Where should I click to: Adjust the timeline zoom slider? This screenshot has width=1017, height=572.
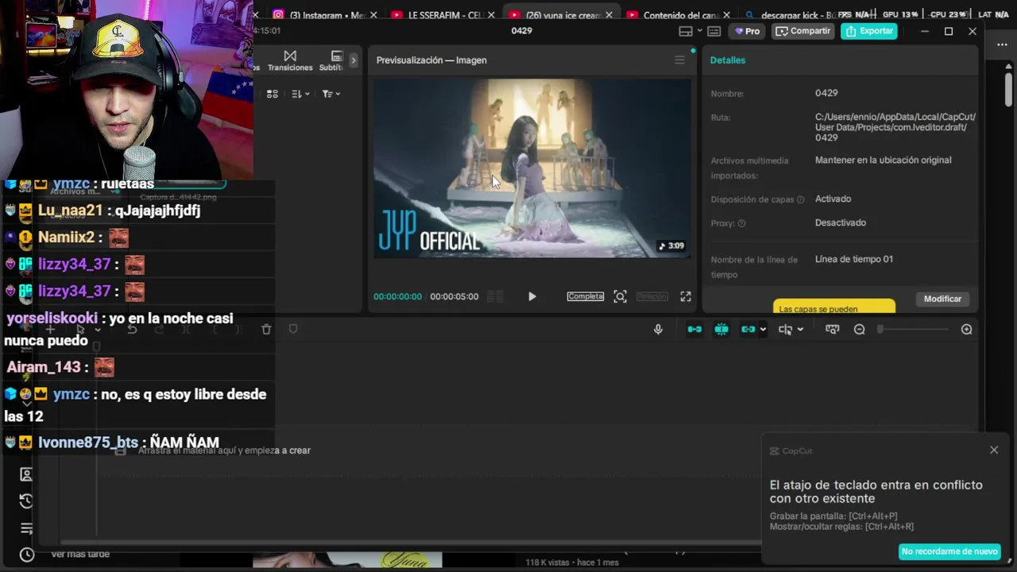(914, 329)
